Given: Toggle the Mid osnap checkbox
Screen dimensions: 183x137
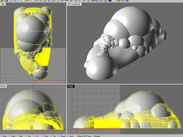Looking at the screenshot, I should point(19,136).
